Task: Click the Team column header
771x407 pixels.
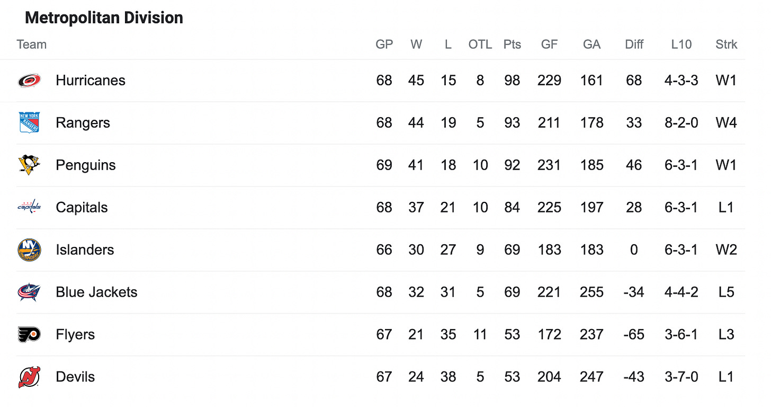Action: pyautogui.click(x=32, y=45)
